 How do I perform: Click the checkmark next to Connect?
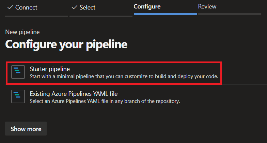coord(10,7)
